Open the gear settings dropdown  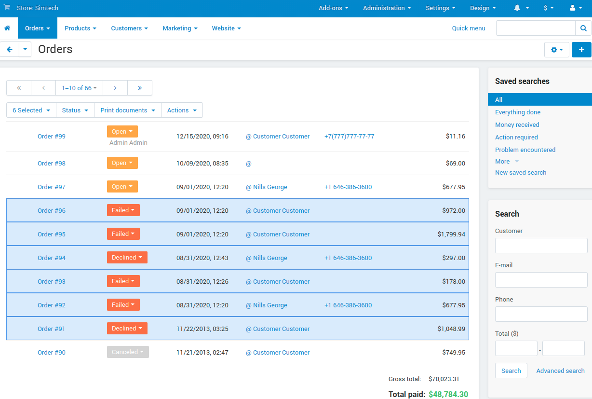click(557, 50)
